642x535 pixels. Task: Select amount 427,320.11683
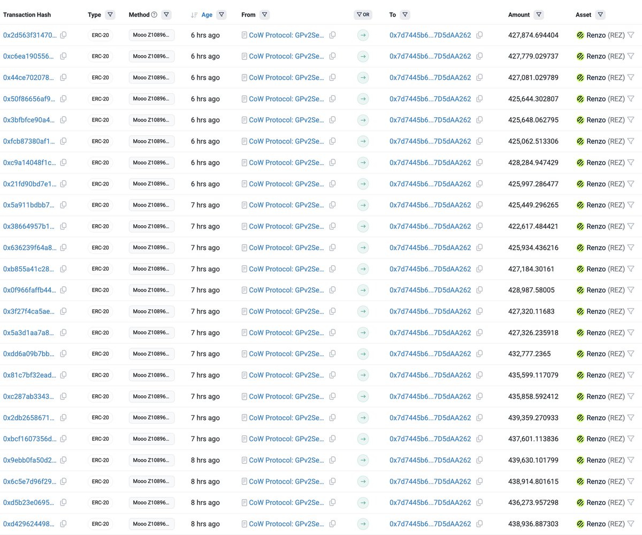click(x=531, y=311)
